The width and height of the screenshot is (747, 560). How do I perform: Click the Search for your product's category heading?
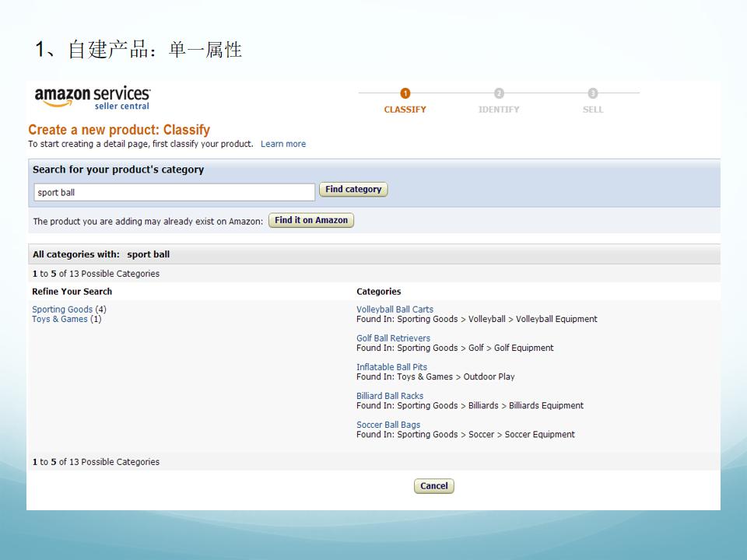[118, 170]
